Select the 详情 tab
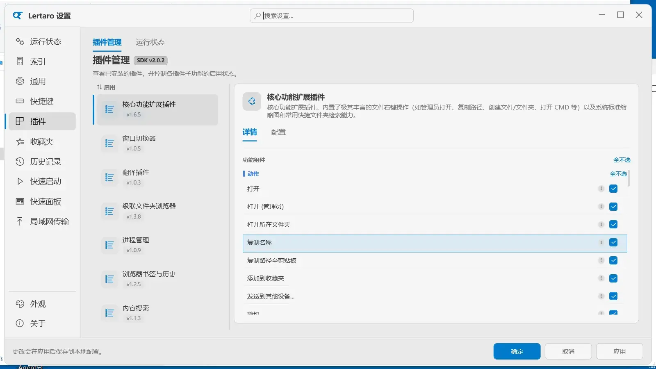Image resolution: width=656 pixels, height=369 pixels. click(x=250, y=132)
